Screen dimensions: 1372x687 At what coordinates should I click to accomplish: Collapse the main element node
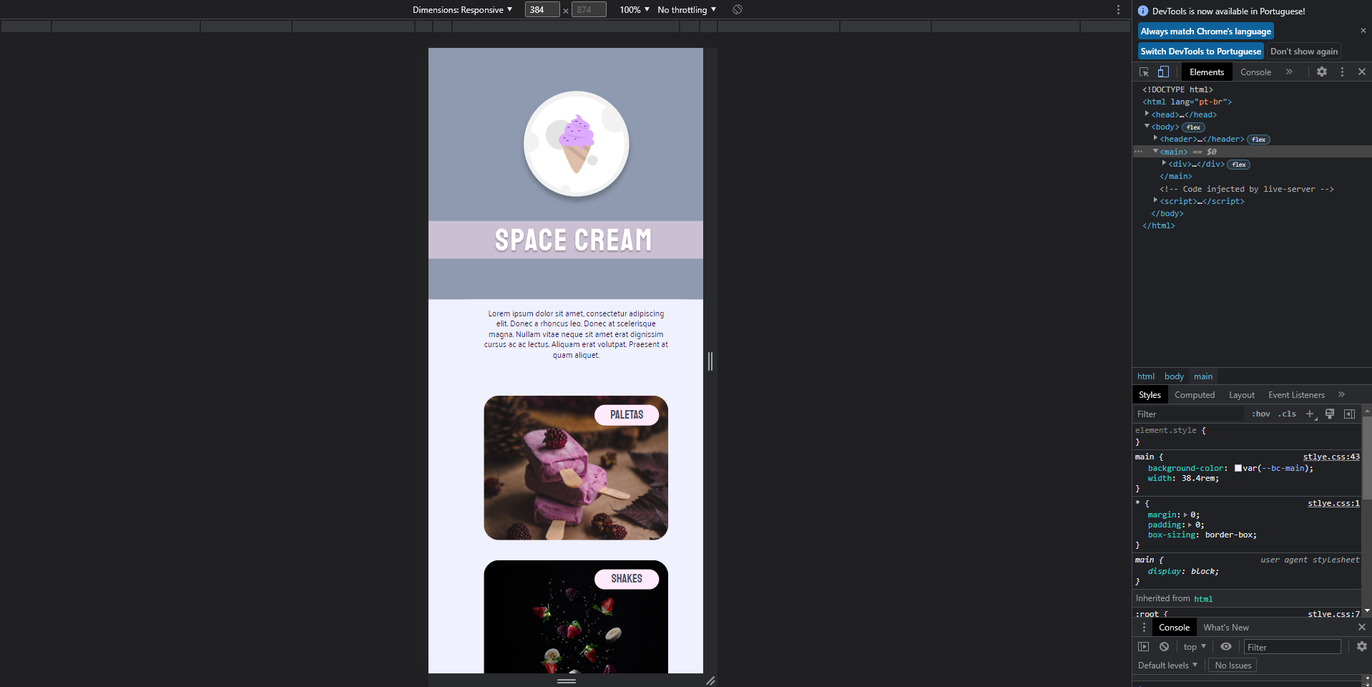pos(1155,151)
